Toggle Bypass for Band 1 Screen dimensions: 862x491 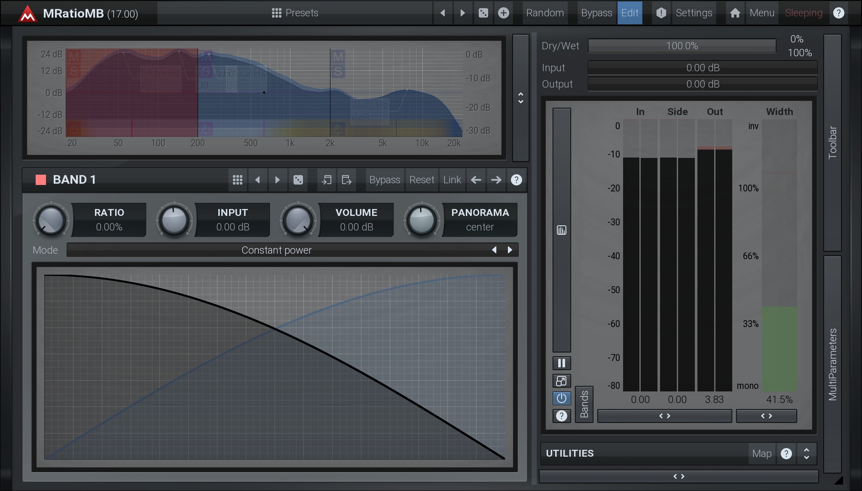385,180
